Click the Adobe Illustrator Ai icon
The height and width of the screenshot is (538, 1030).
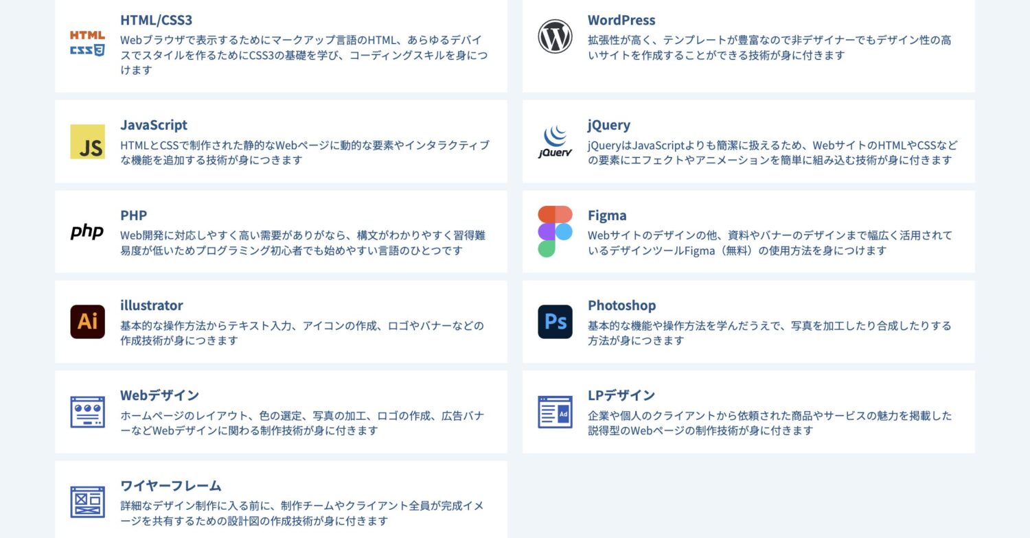coord(87,322)
